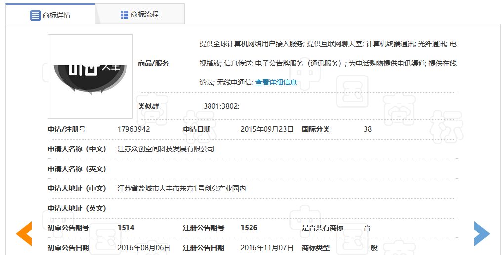Select registration announcement issue number 1526

coord(249,228)
